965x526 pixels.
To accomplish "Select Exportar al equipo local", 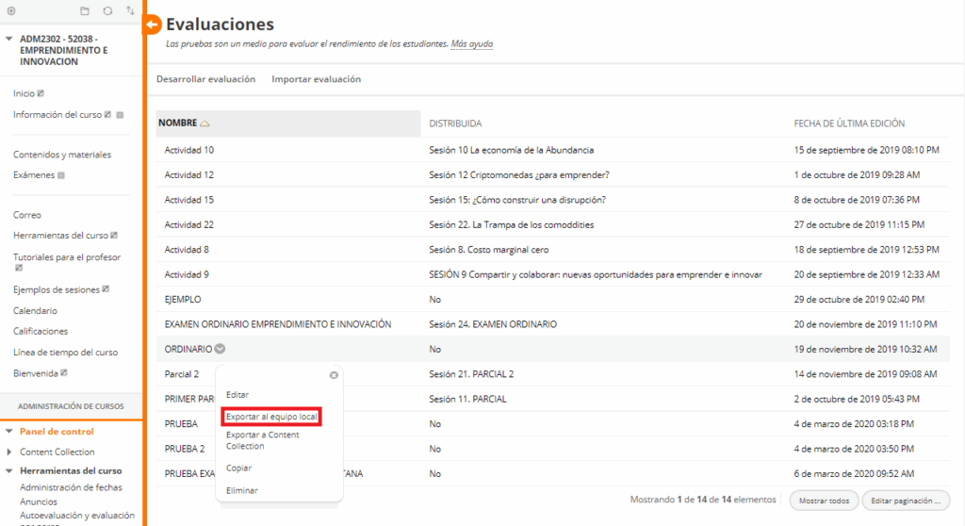I will click(272, 417).
